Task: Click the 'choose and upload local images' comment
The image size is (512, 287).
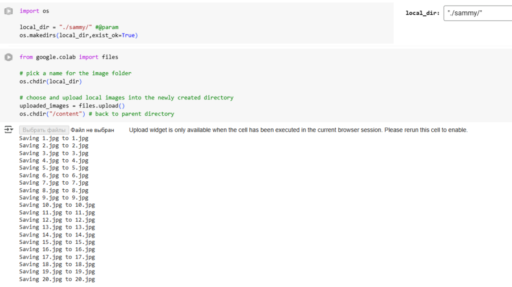Action: pos(126,98)
